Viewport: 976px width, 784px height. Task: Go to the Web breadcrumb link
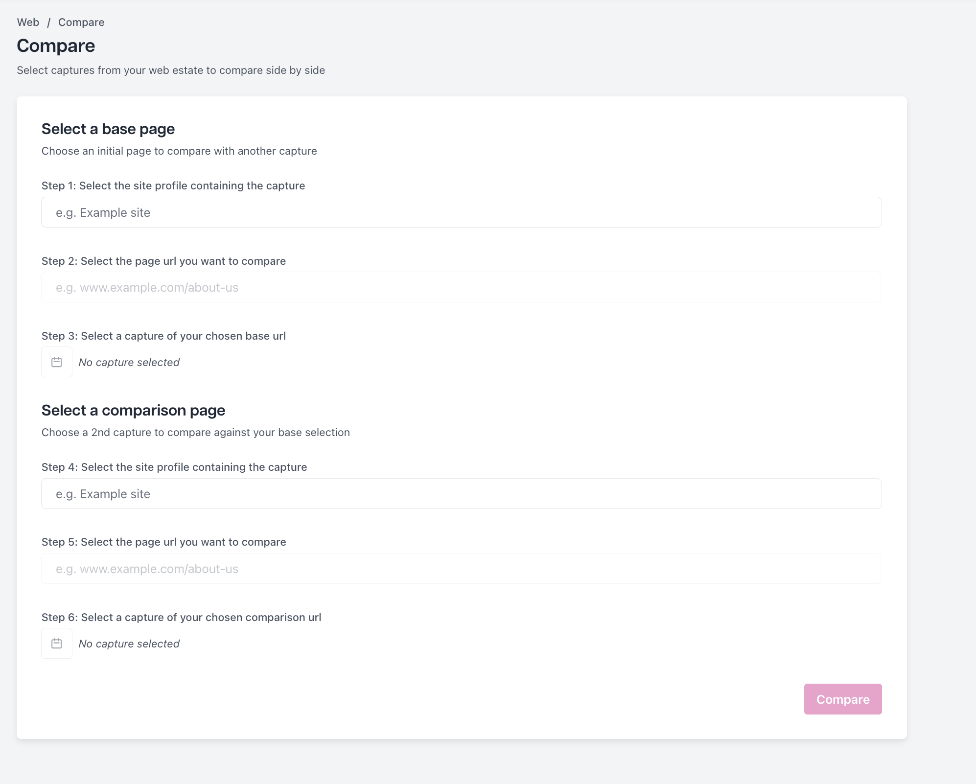tap(28, 22)
